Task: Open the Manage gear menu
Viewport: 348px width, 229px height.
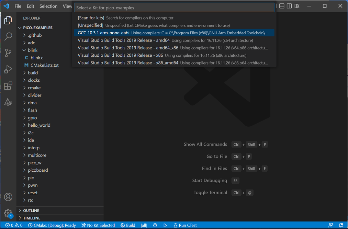Action: [8, 213]
